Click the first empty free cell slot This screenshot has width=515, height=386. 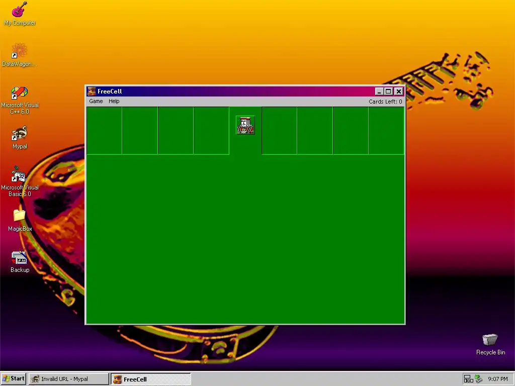[x=104, y=130]
